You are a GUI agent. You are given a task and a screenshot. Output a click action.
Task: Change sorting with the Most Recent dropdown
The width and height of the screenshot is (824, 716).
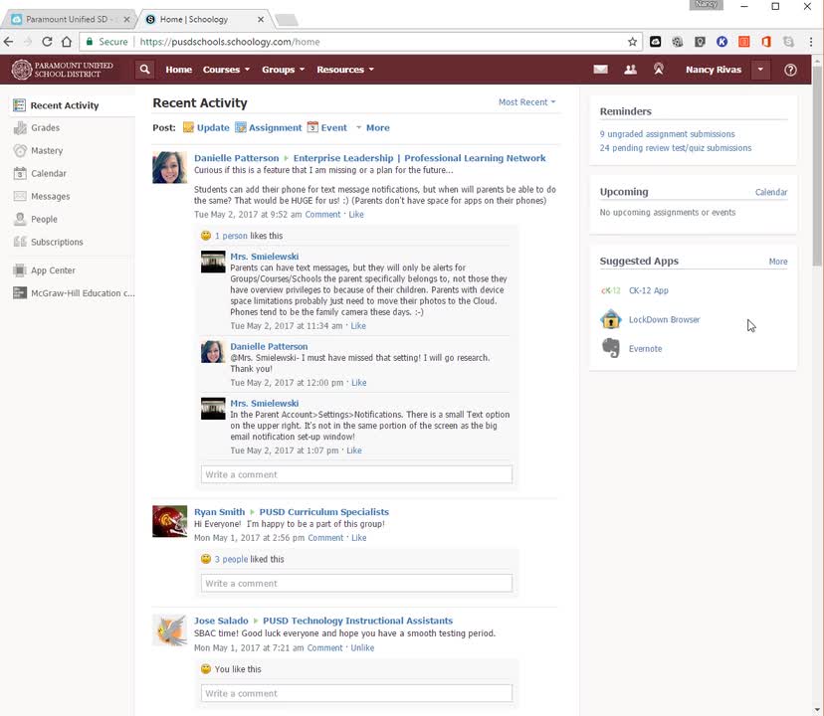(526, 103)
